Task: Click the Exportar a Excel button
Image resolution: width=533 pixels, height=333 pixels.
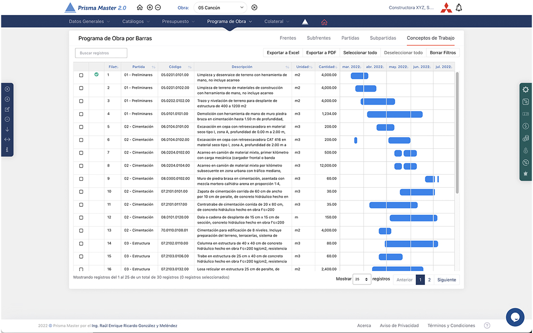Action: [x=283, y=53]
